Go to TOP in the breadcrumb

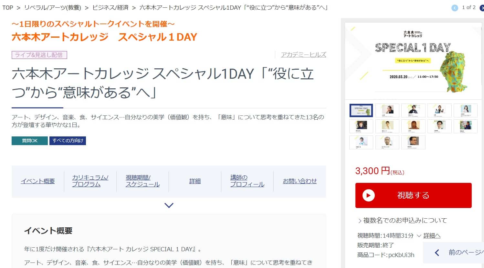[8, 7]
